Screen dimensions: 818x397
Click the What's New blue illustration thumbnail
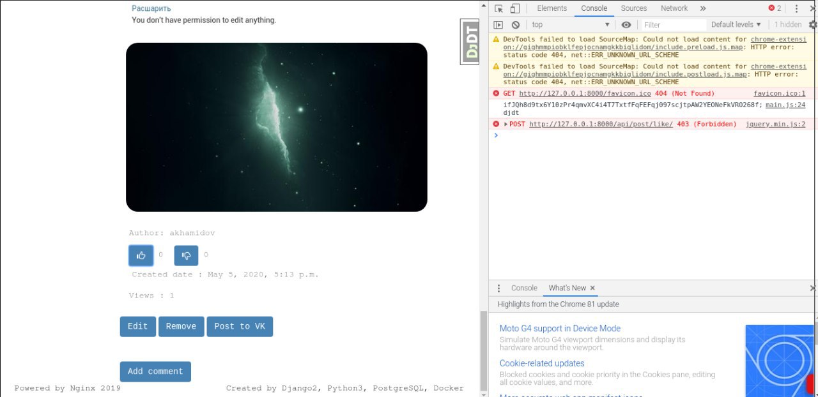point(781,361)
